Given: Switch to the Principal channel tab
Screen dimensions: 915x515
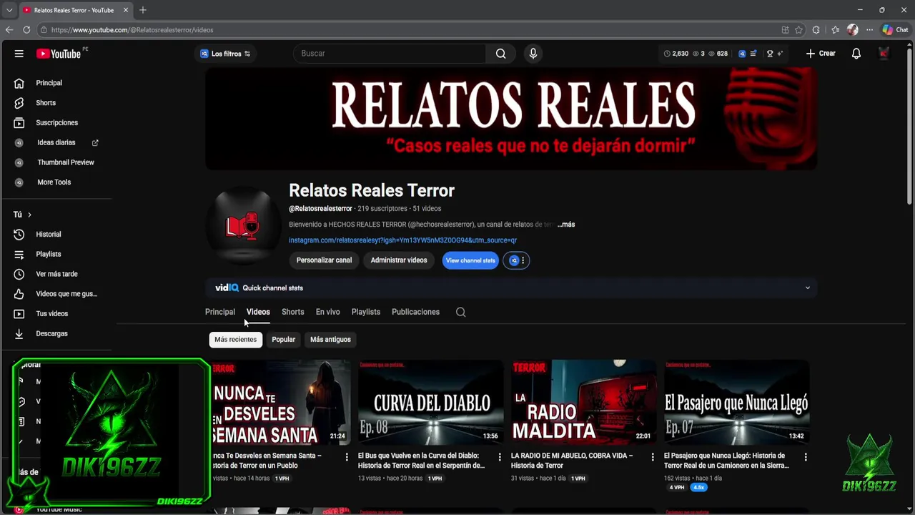Looking at the screenshot, I should pyautogui.click(x=220, y=312).
